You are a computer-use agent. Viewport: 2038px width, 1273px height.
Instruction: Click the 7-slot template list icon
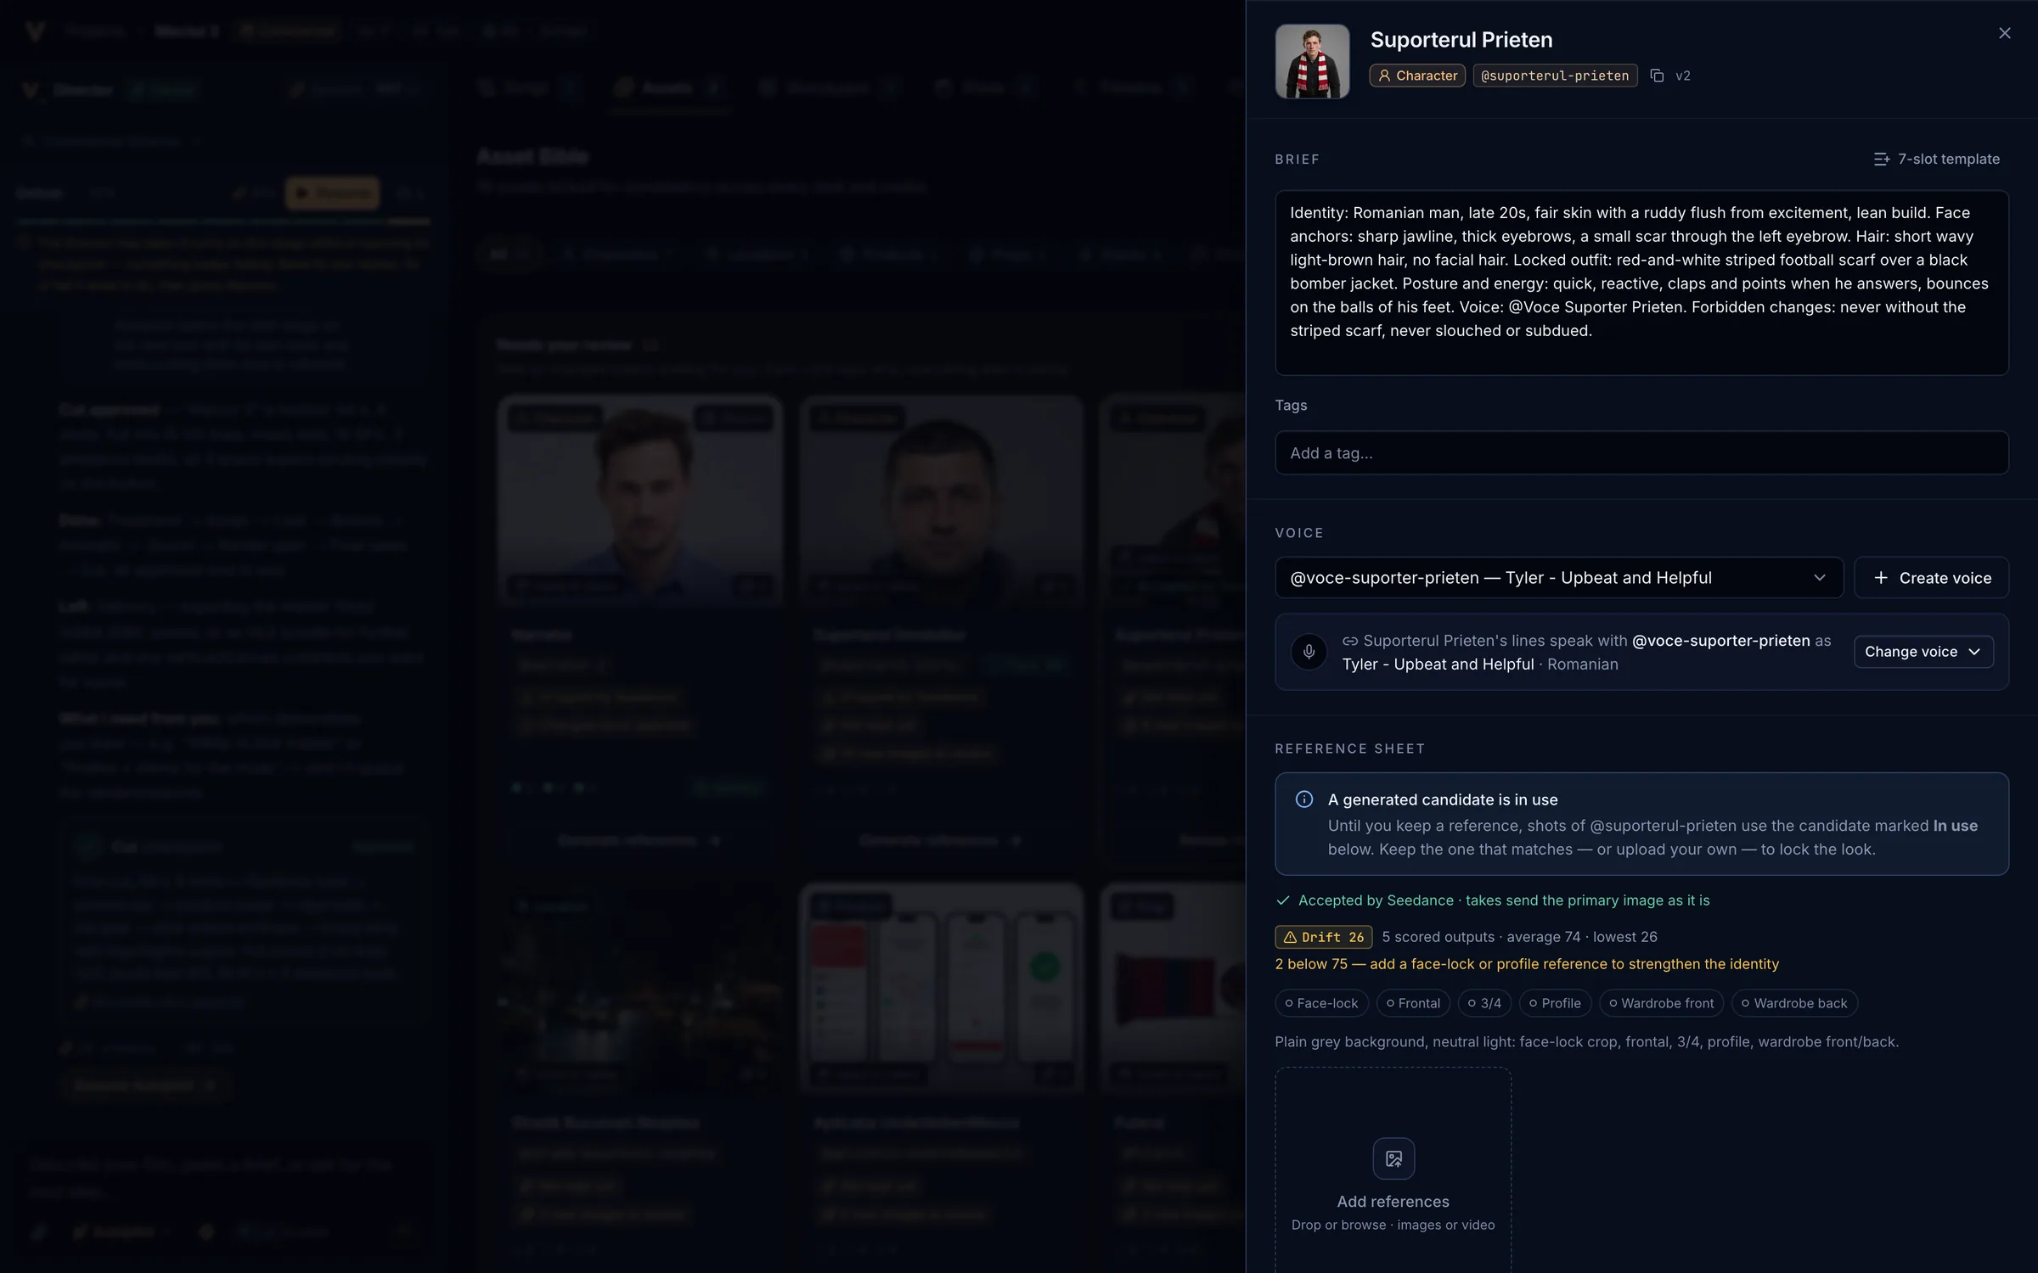coord(1881,159)
